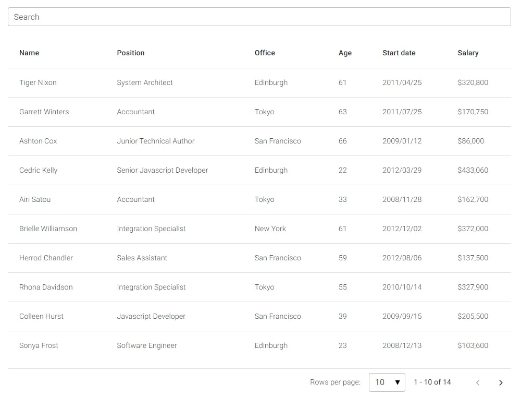Click the Sales Assistant position cell
The height and width of the screenshot is (396, 521).
pyautogui.click(x=142, y=258)
